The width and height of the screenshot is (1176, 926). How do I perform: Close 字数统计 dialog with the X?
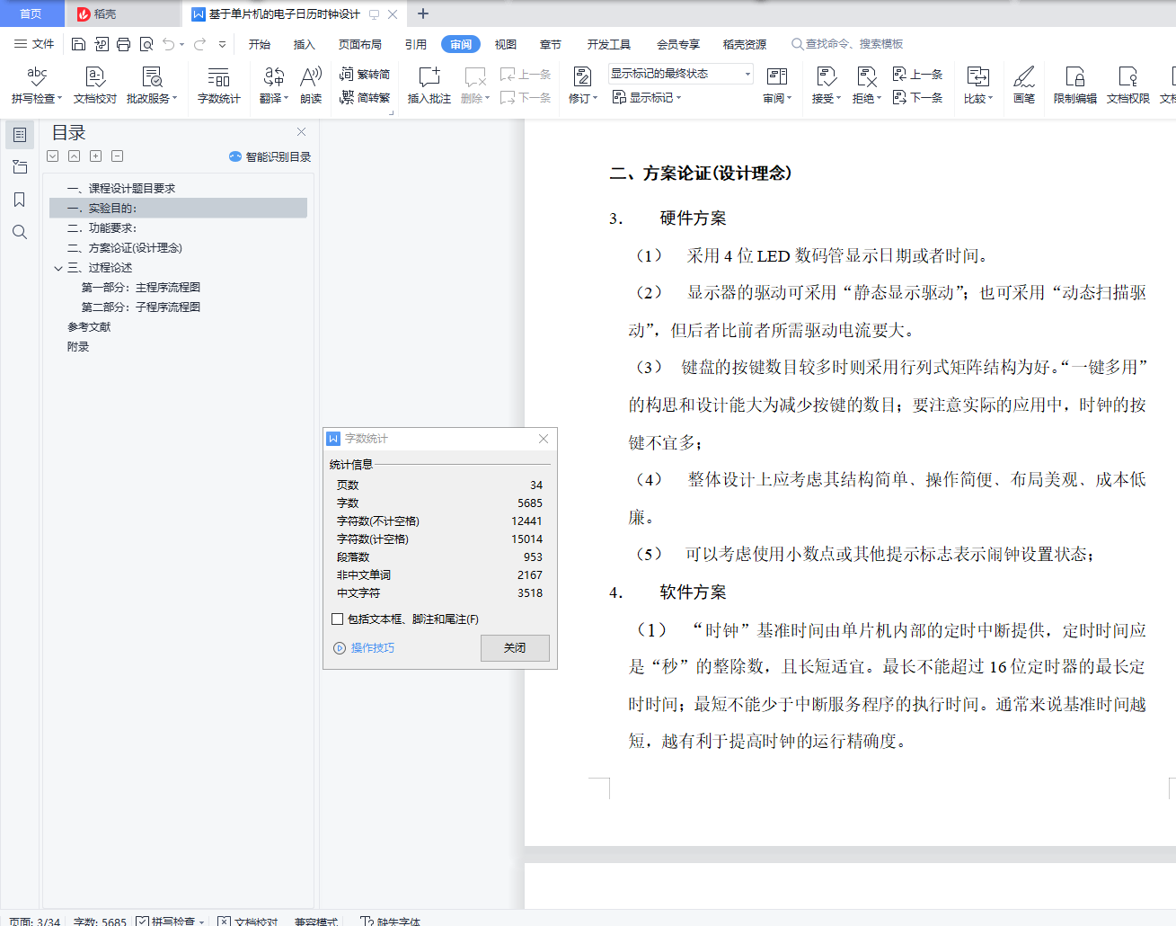544,439
